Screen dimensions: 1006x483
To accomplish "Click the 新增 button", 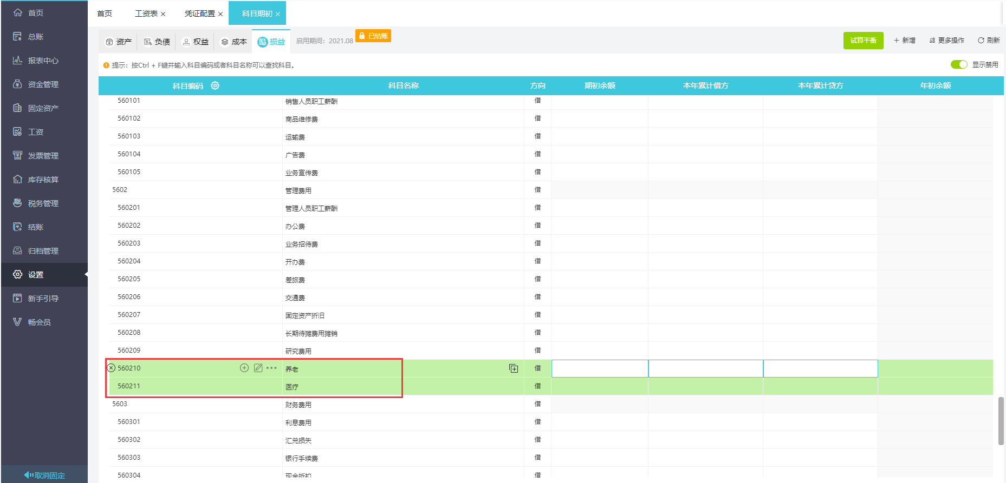I will pyautogui.click(x=905, y=41).
